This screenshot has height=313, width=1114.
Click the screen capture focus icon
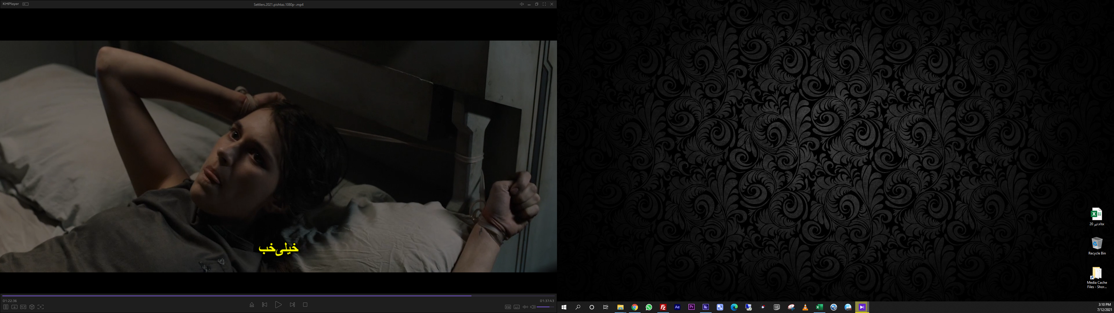41,307
